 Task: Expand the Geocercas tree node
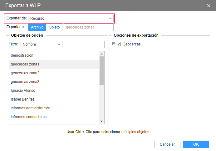(114, 44)
